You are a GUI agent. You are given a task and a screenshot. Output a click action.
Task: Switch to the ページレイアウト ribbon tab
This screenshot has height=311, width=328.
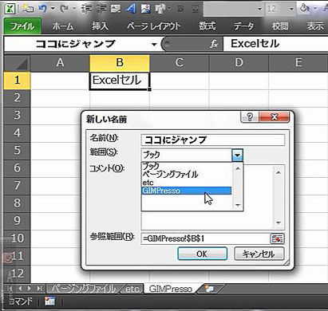(x=154, y=26)
